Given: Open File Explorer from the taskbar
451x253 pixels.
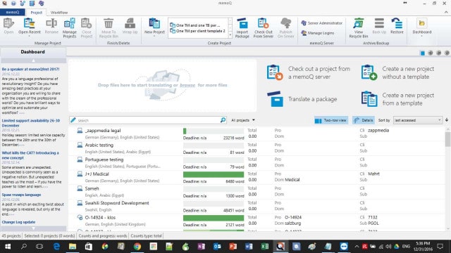Looking at the screenshot, I should [x=72, y=247].
